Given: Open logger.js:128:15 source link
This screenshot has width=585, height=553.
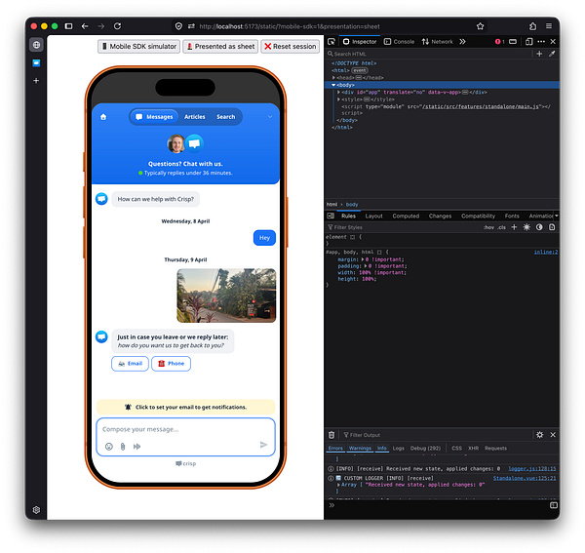Looking at the screenshot, I should click(531, 469).
